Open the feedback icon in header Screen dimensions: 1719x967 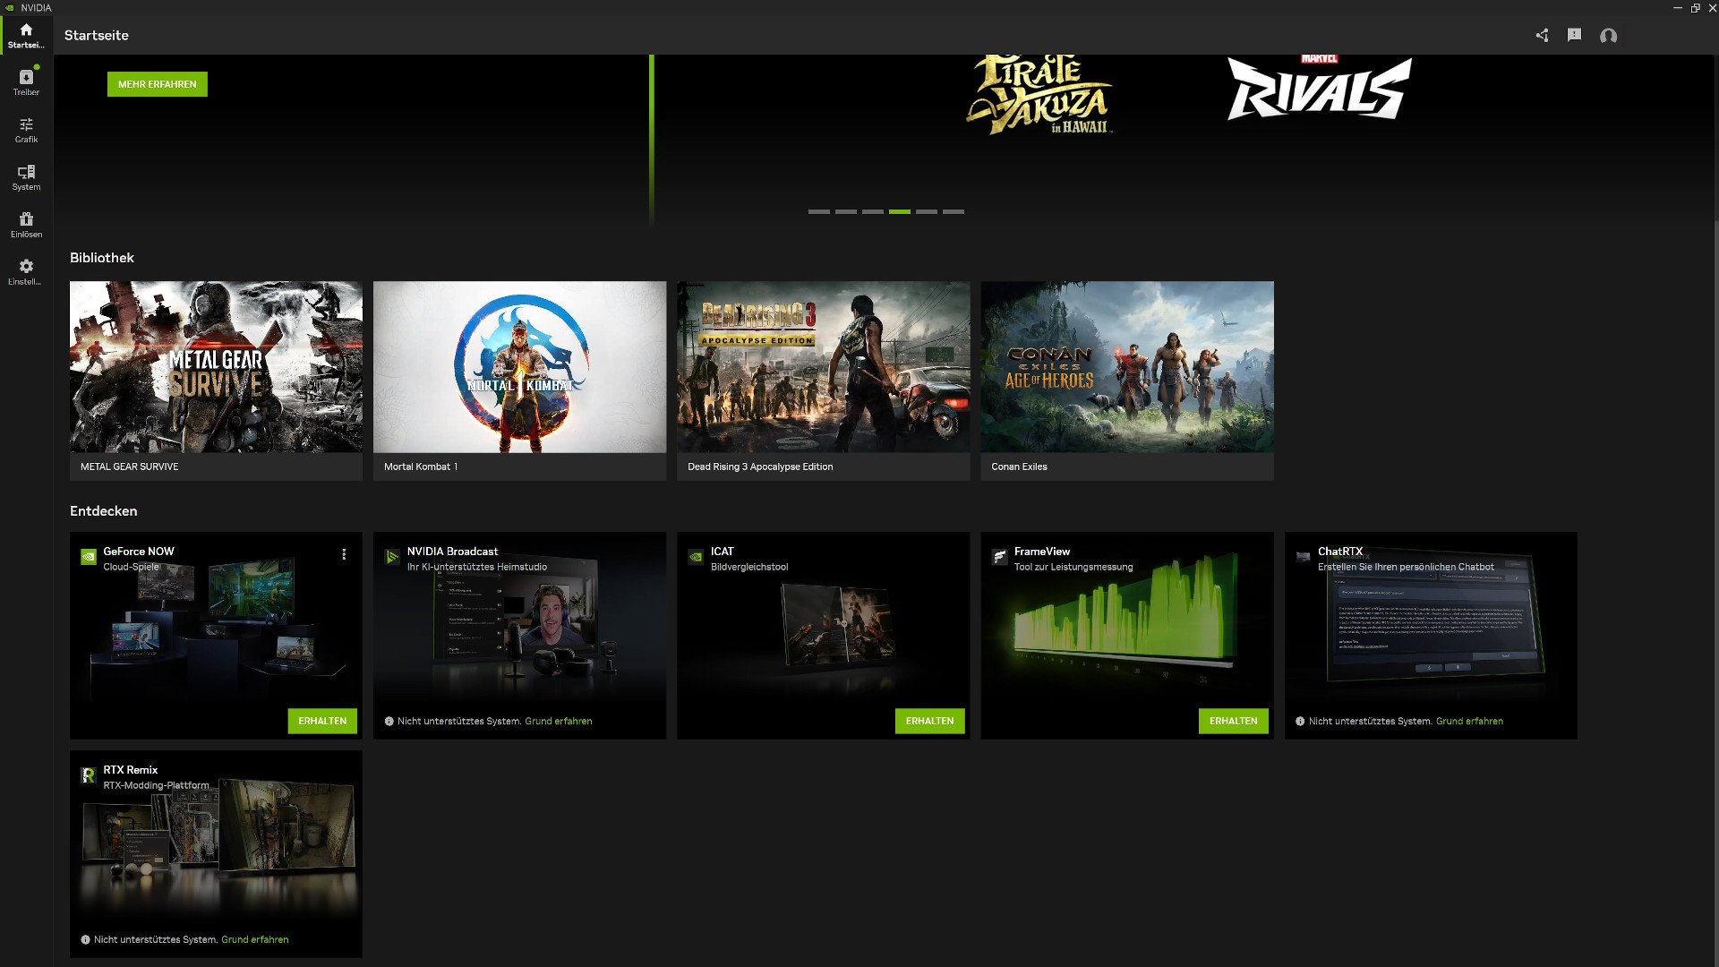click(1574, 35)
